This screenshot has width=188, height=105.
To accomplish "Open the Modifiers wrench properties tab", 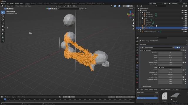I will click(137, 65).
